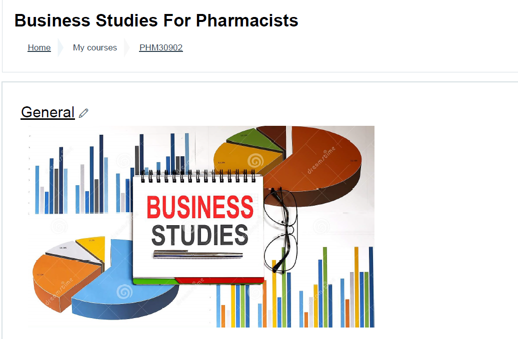
Task: Click the breadcrumb arrow after Home
Action: (60, 47)
